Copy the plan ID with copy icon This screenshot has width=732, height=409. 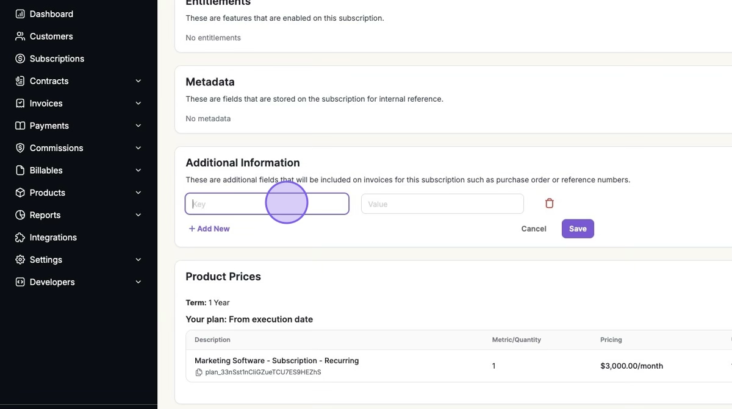pos(199,372)
